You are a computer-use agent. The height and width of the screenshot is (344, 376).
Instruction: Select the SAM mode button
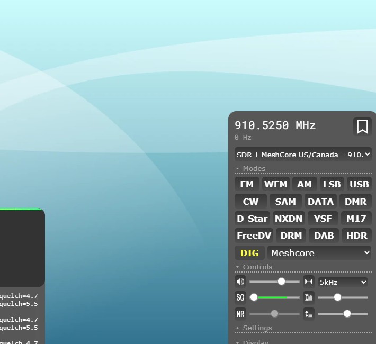285,201
